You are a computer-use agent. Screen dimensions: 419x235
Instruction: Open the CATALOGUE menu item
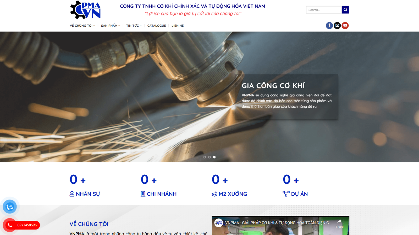tap(156, 26)
